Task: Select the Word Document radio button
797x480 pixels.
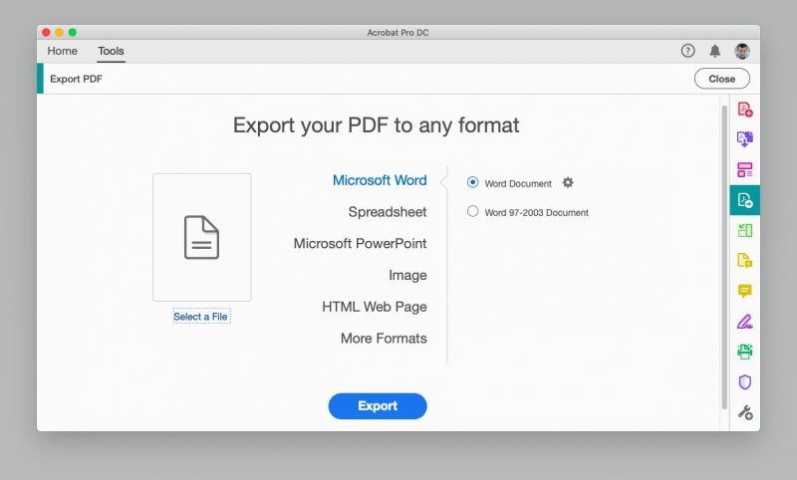Action: tap(472, 182)
